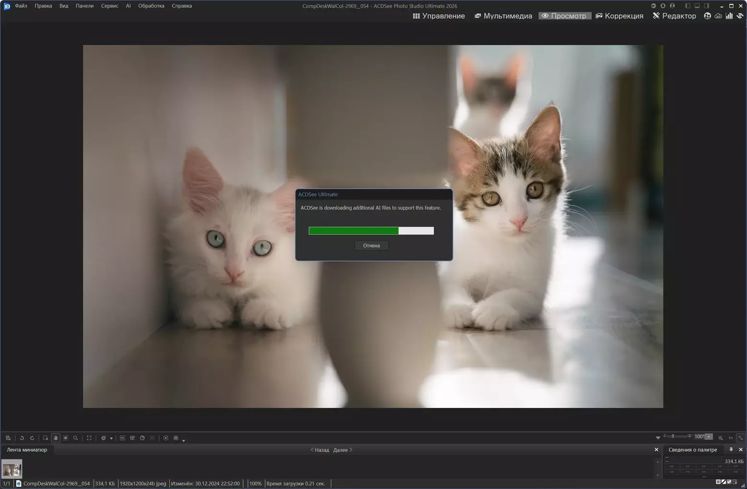Expand the external editors gear dropdown arrow
This screenshot has height=489, width=747.
tap(111, 438)
